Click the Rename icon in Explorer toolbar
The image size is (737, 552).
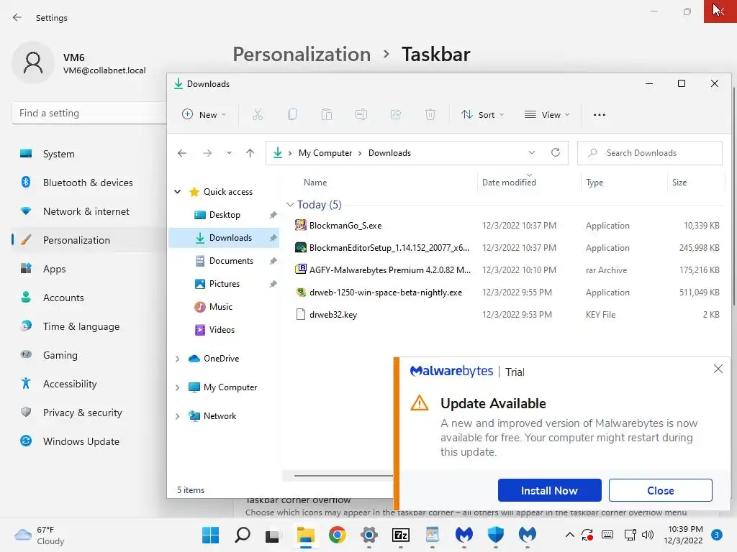click(361, 114)
